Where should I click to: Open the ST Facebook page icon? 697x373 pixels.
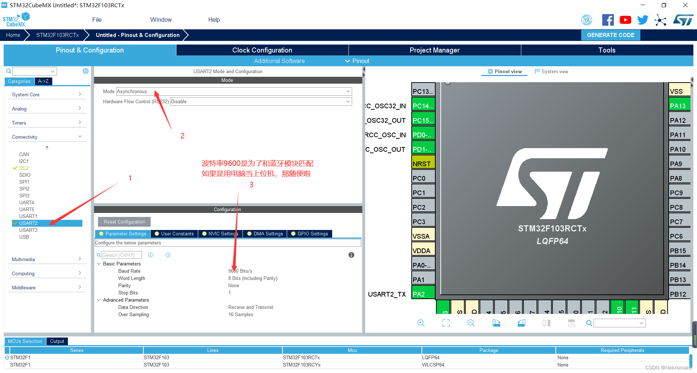pos(608,20)
